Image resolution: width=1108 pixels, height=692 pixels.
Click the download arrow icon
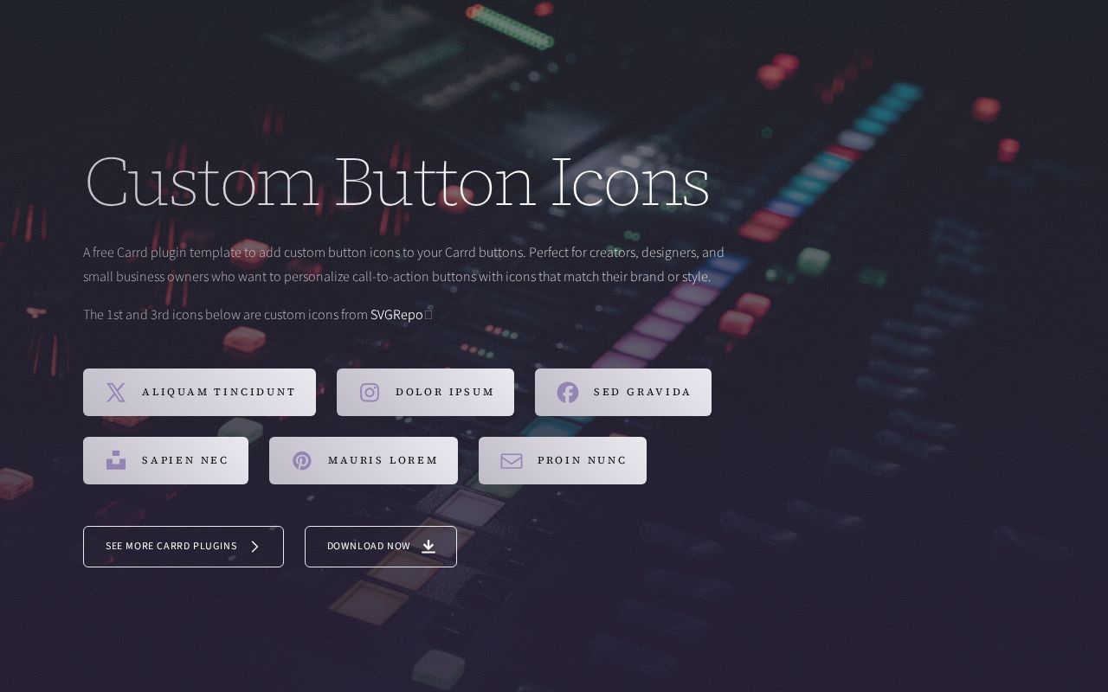tap(428, 547)
